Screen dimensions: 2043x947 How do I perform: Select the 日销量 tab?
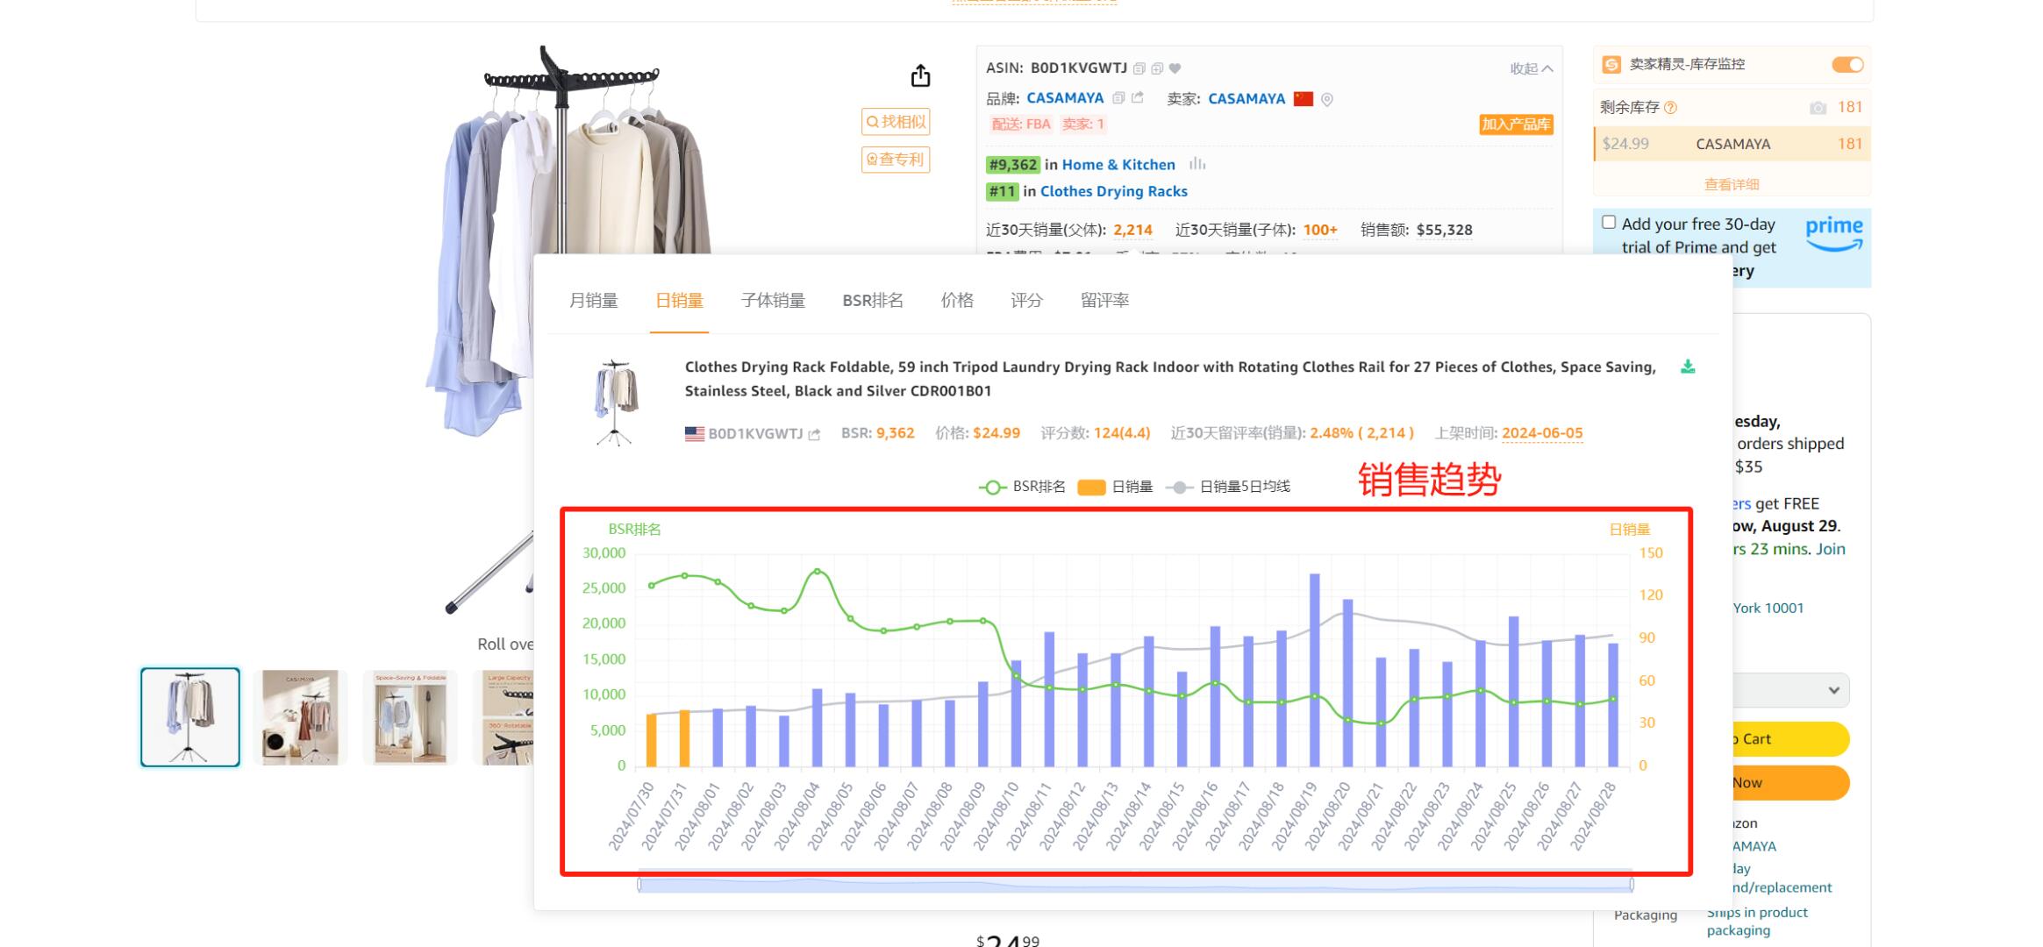(x=679, y=300)
